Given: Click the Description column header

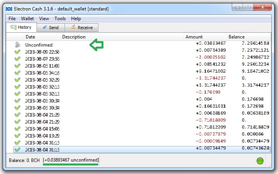Looking at the screenshot, I should [122, 37].
